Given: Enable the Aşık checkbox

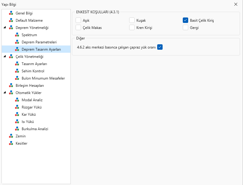Looking at the screenshot, I should (78, 20).
